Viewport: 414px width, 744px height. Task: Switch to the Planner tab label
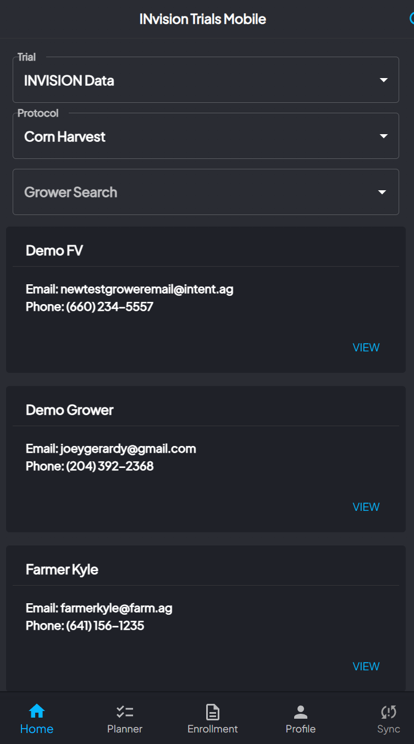click(125, 729)
